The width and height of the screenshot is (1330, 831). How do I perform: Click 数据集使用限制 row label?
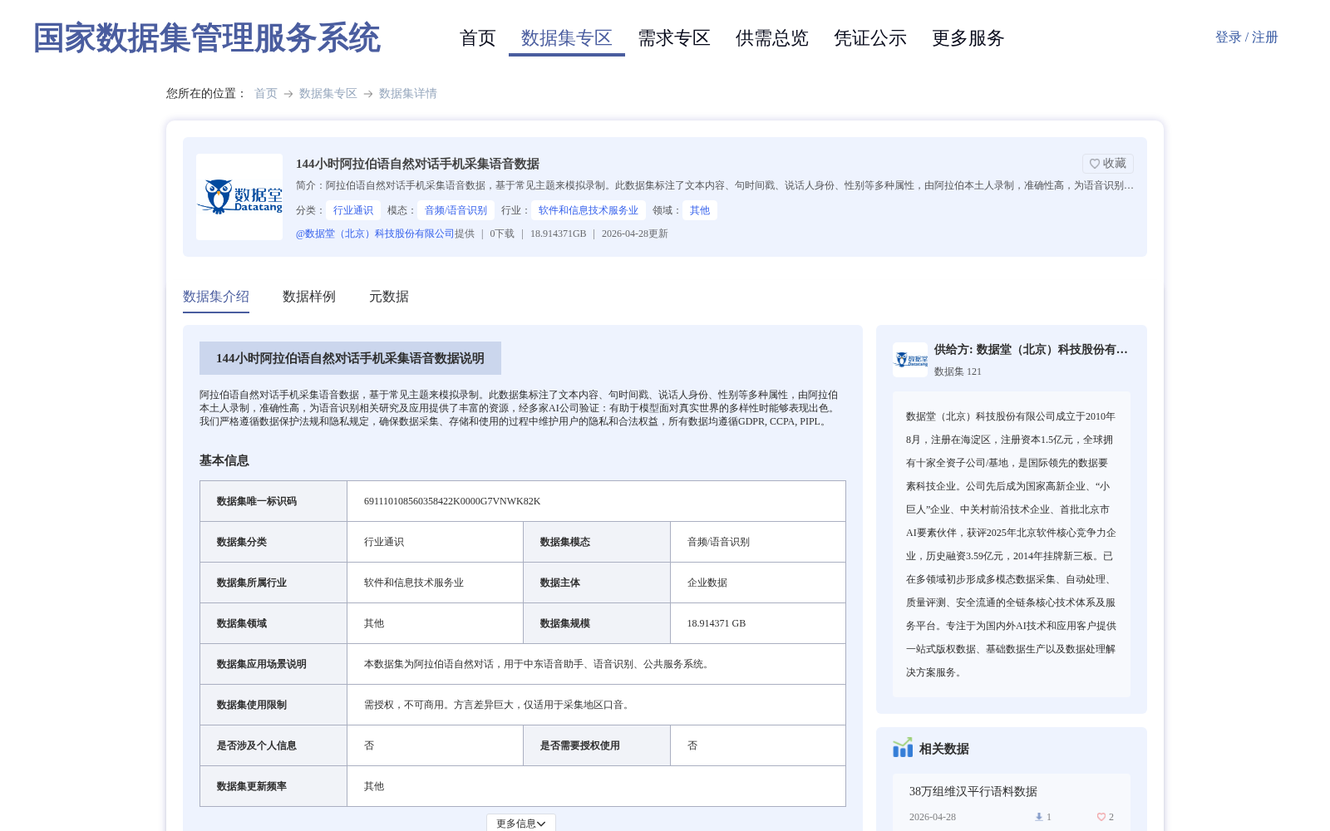[252, 705]
